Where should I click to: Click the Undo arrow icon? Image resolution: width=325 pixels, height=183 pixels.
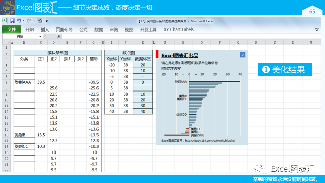19,21
